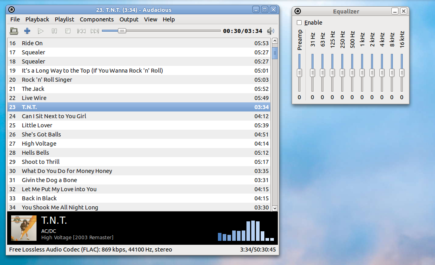Image resolution: width=435 pixels, height=265 pixels.
Task: Click the Audacious logo in Equalizer title bar
Action: [298, 11]
